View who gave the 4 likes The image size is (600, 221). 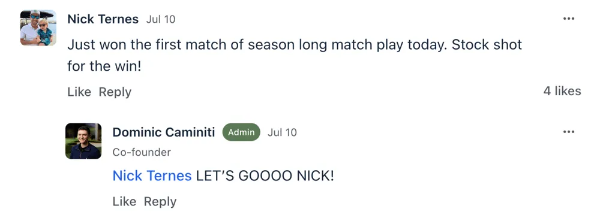point(562,91)
